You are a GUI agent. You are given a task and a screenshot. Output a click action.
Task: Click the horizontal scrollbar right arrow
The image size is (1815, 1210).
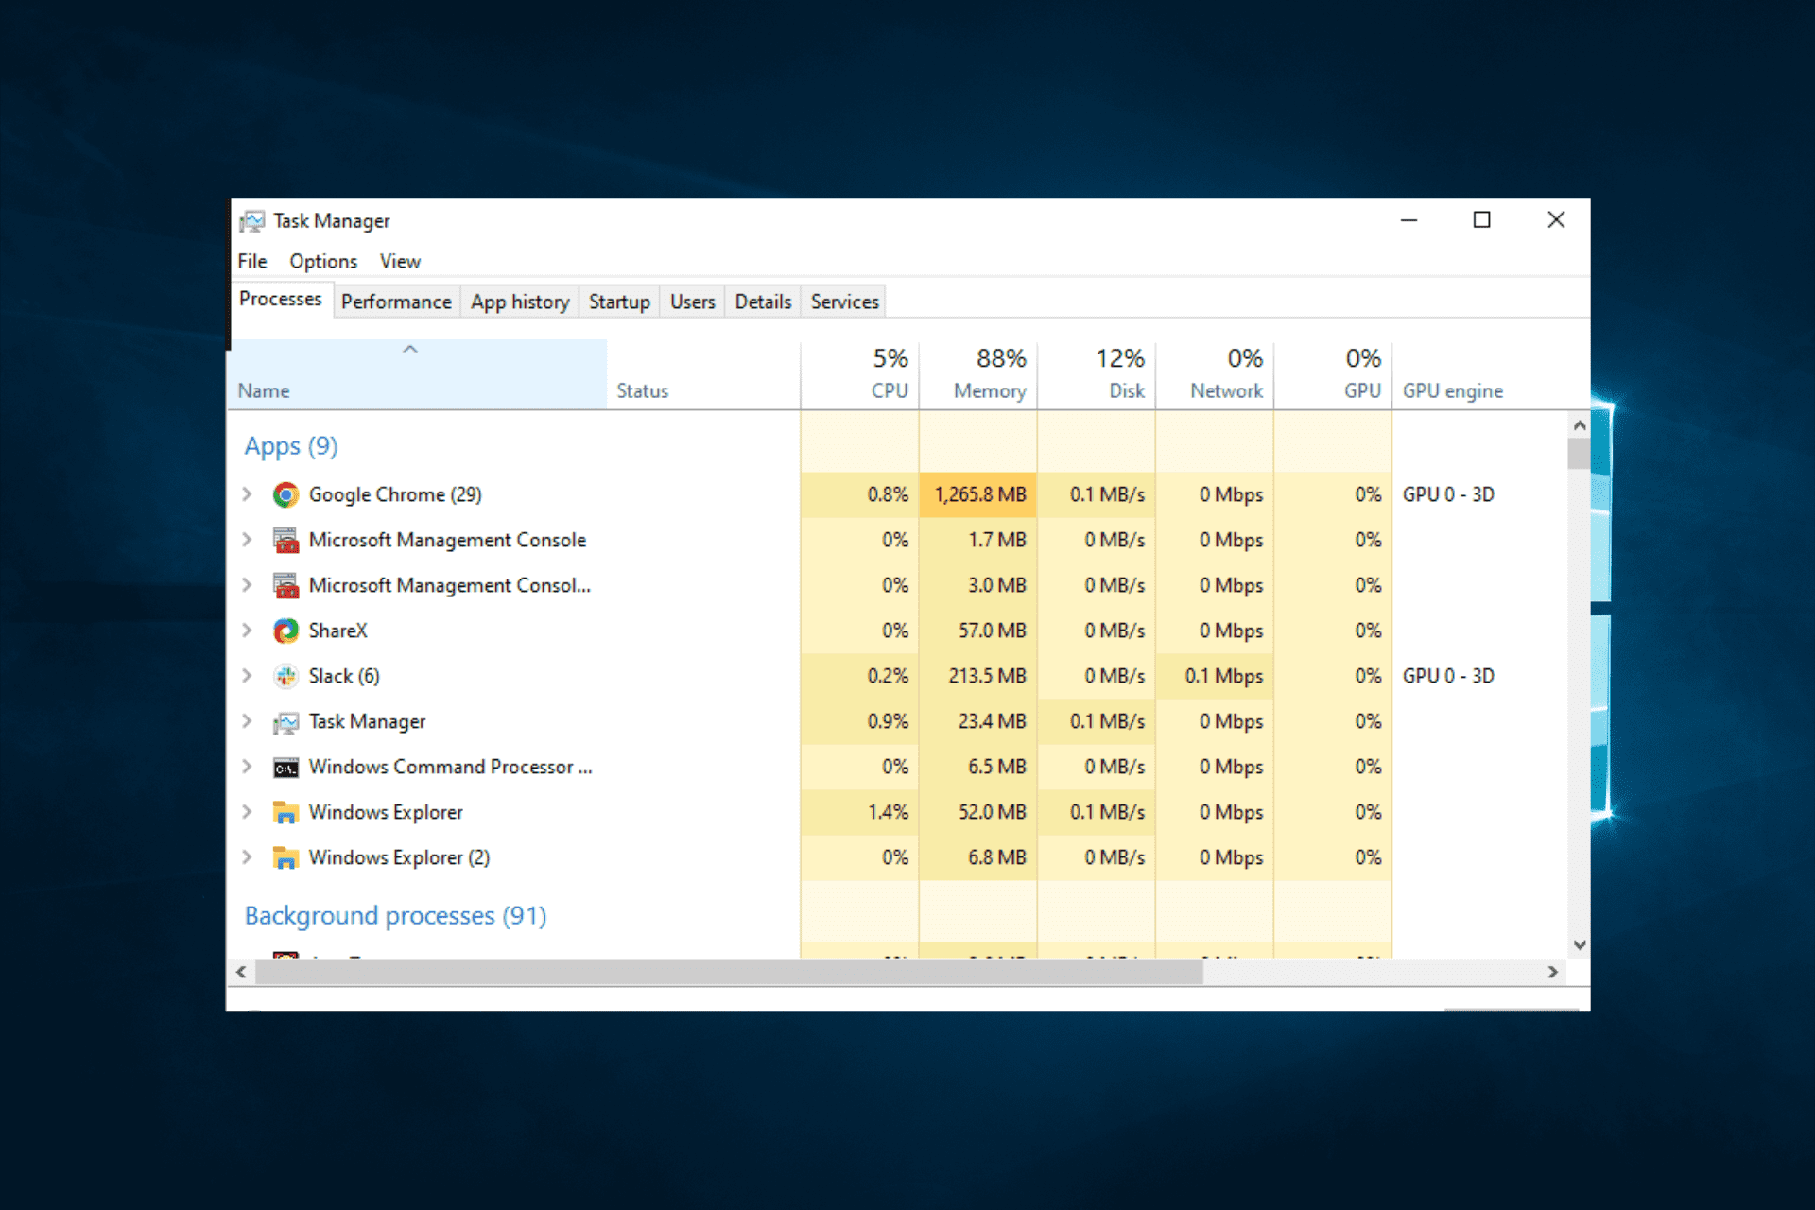1552,972
